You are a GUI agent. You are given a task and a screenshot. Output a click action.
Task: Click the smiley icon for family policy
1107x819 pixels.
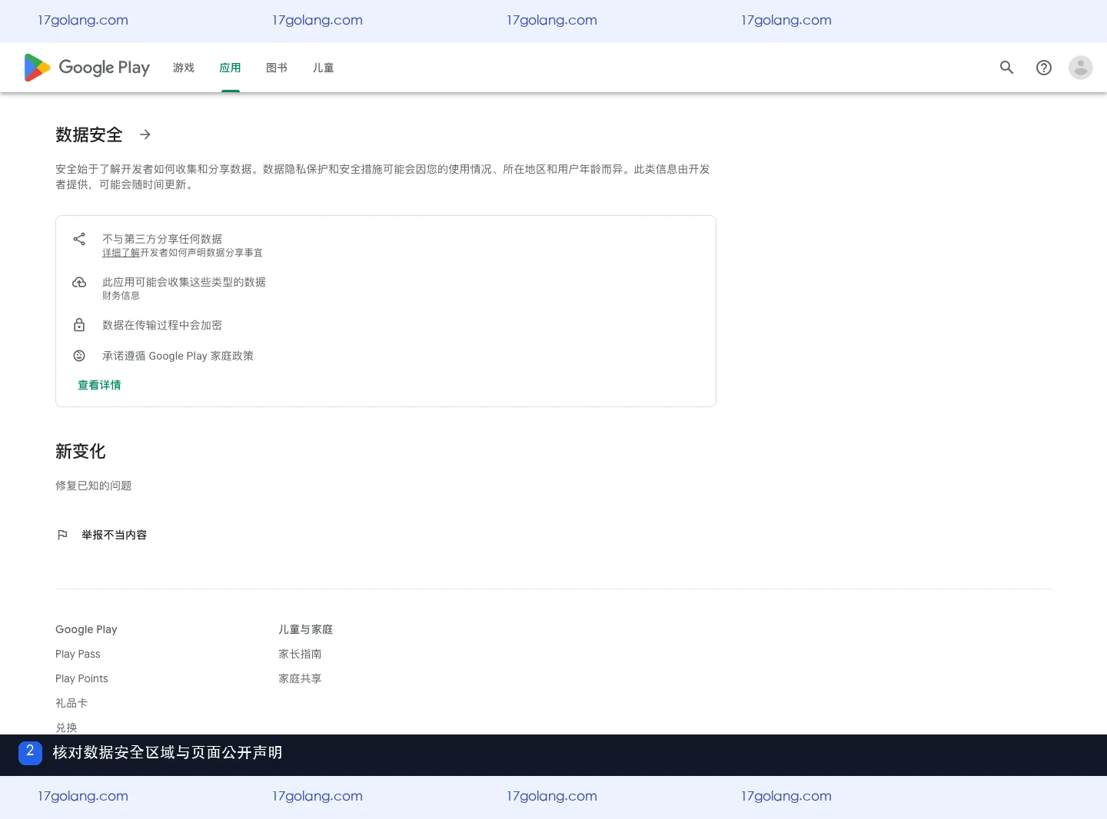tap(79, 356)
